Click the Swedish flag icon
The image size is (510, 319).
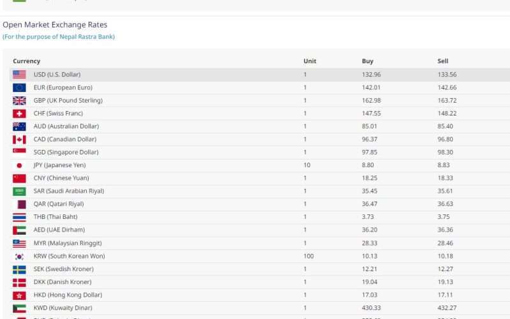coord(19,269)
